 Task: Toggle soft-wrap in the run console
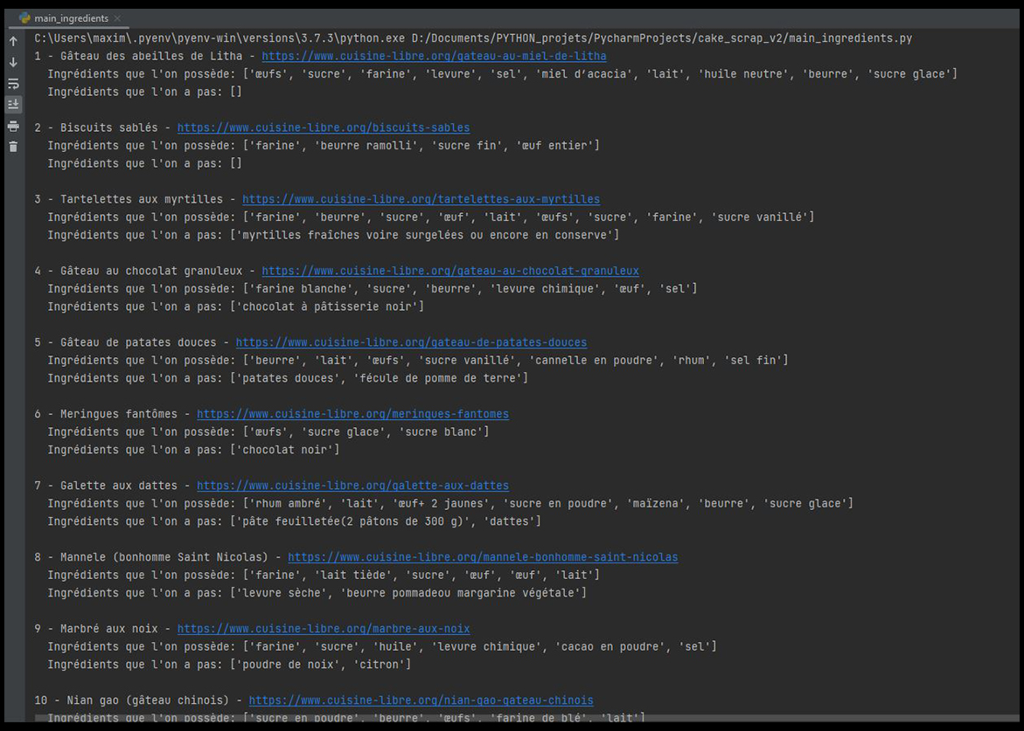coord(13,84)
